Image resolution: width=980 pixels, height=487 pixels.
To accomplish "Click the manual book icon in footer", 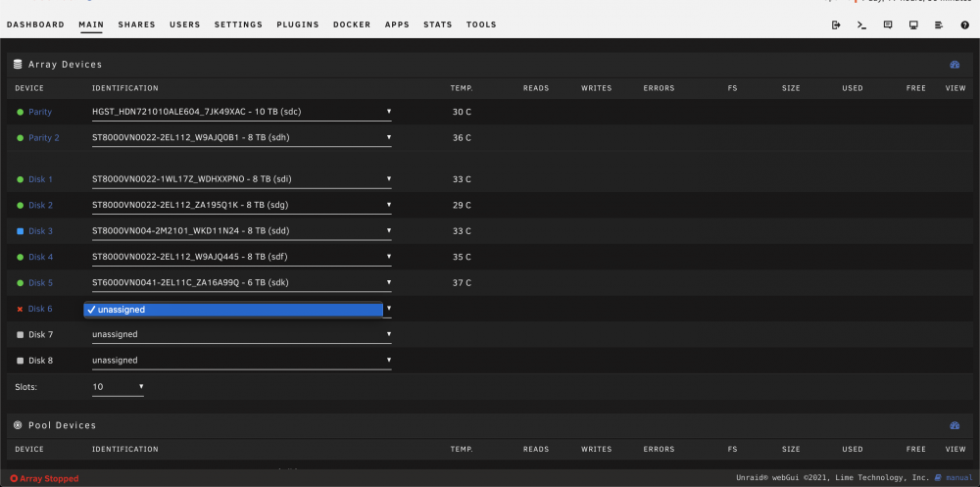I will click(x=938, y=477).
